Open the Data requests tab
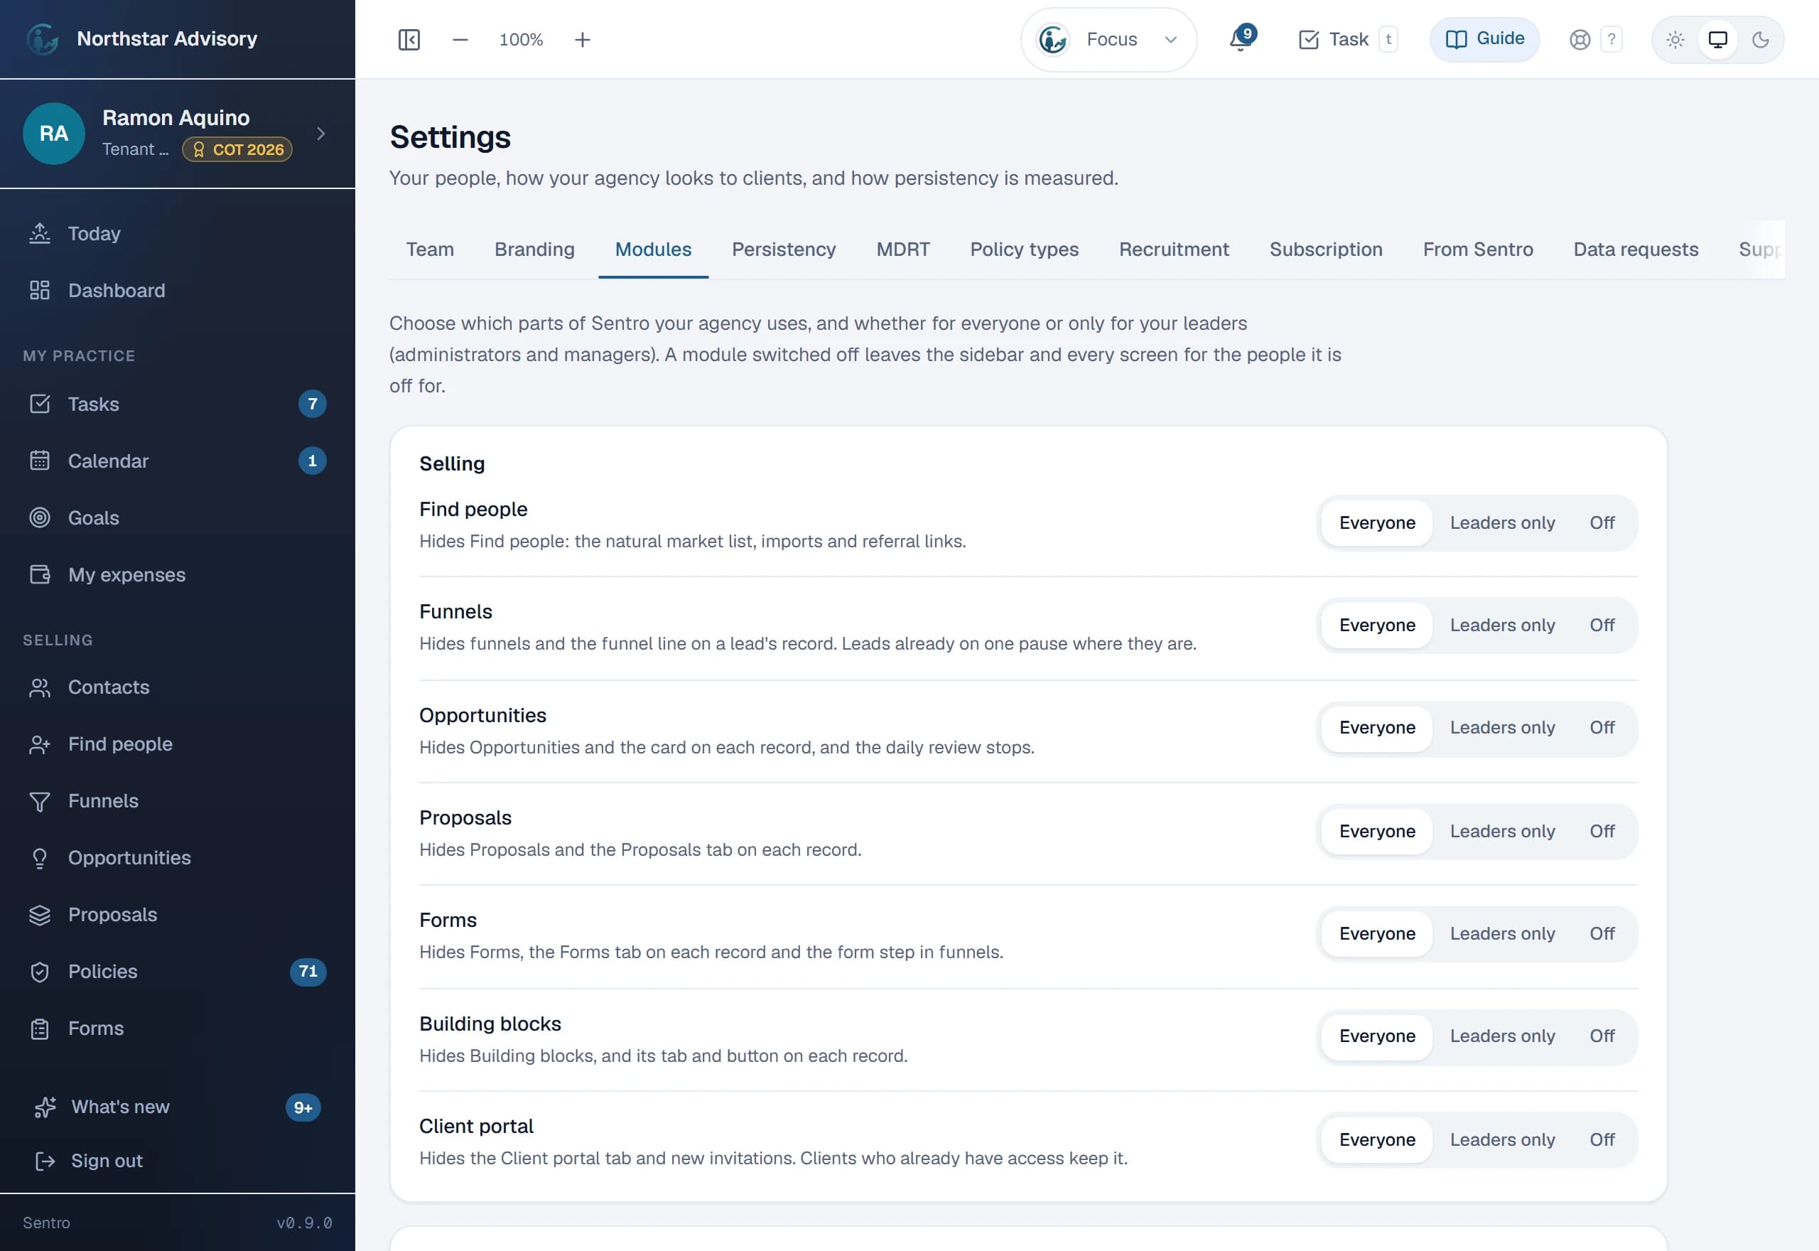The image size is (1819, 1251). click(x=1636, y=249)
